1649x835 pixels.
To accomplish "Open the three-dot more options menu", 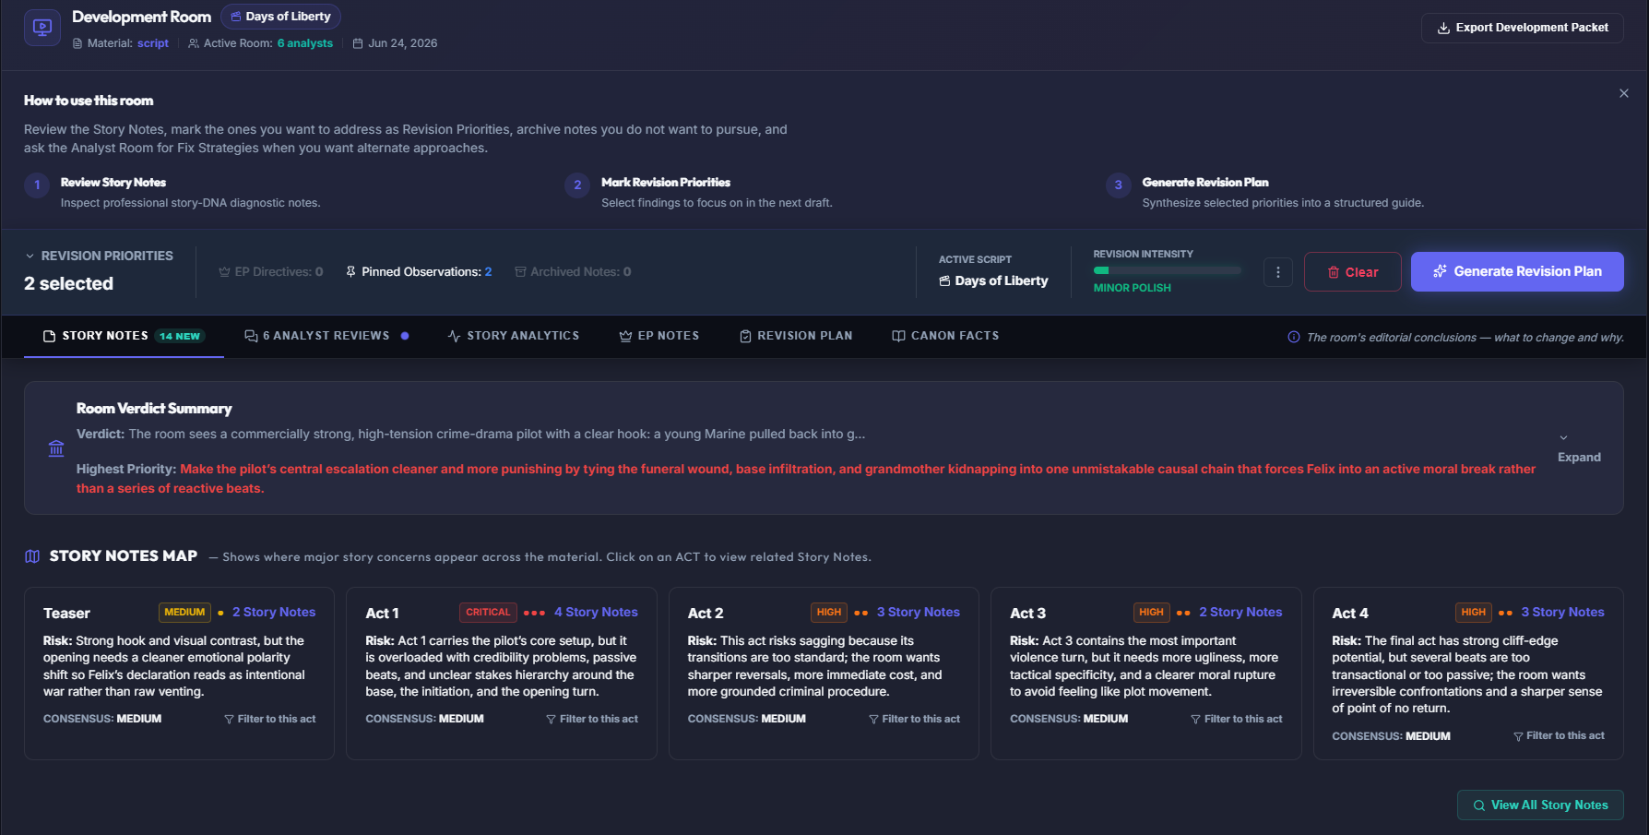I will 1277,272.
